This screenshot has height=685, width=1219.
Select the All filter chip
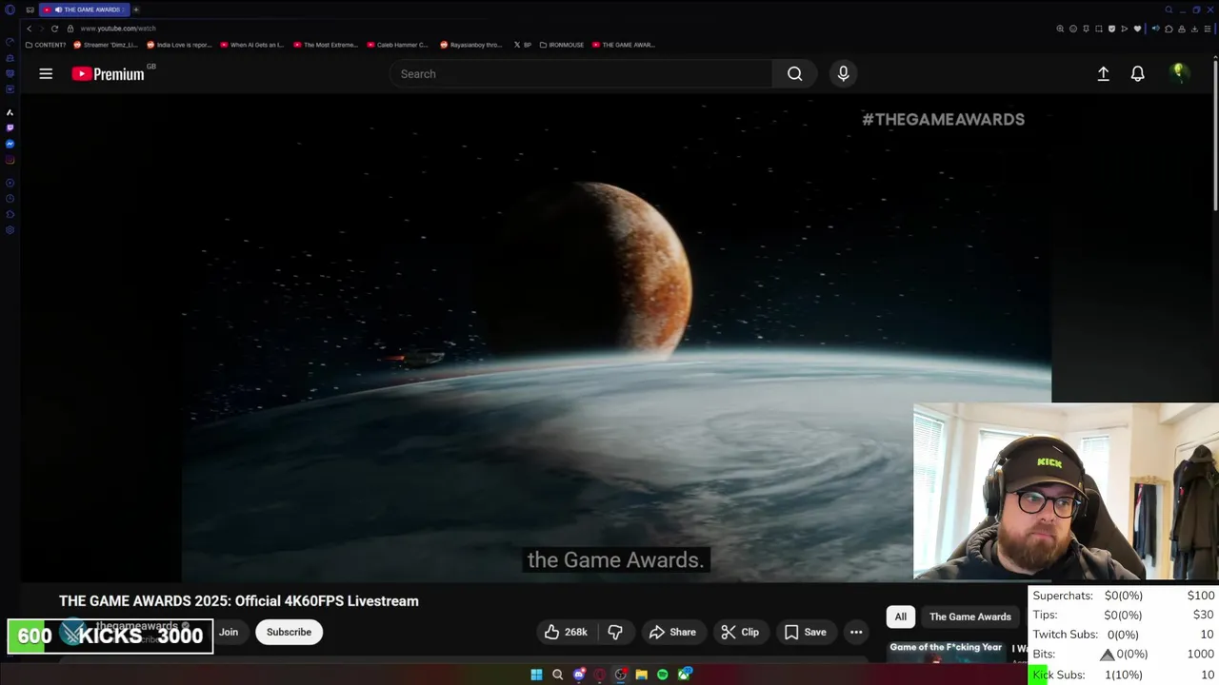pos(900,616)
